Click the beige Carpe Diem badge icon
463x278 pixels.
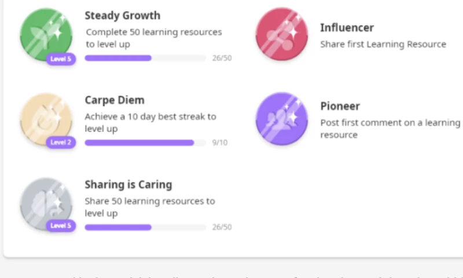tap(46, 119)
